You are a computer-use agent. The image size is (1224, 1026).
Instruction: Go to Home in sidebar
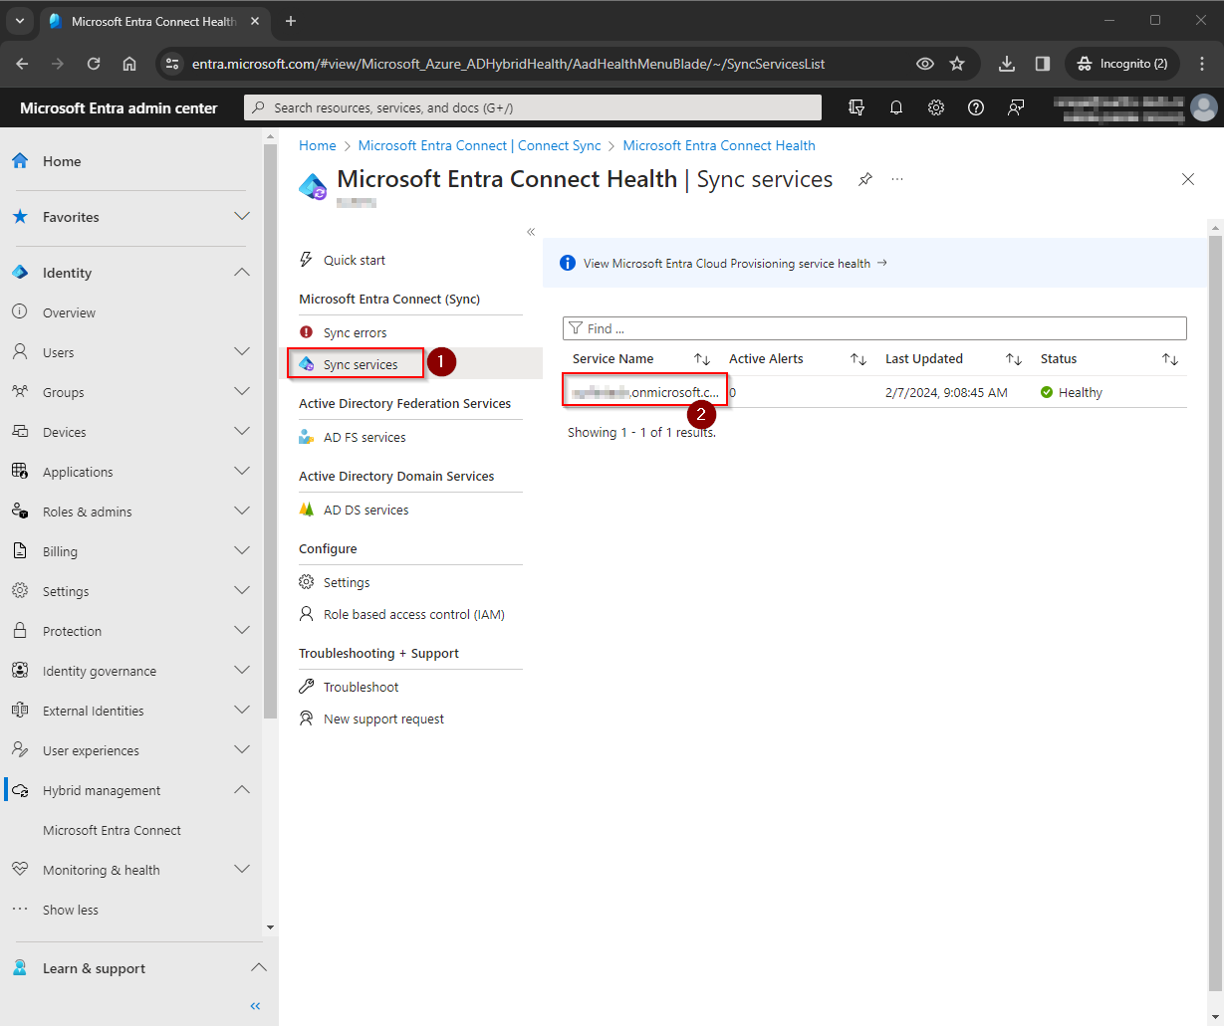pyautogui.click(x=62, y=161)
